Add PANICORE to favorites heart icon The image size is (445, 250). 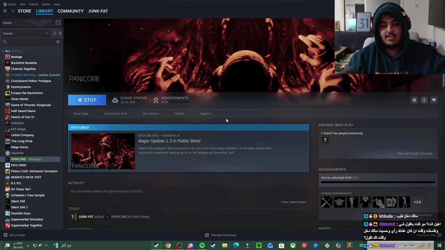point(434,100)
